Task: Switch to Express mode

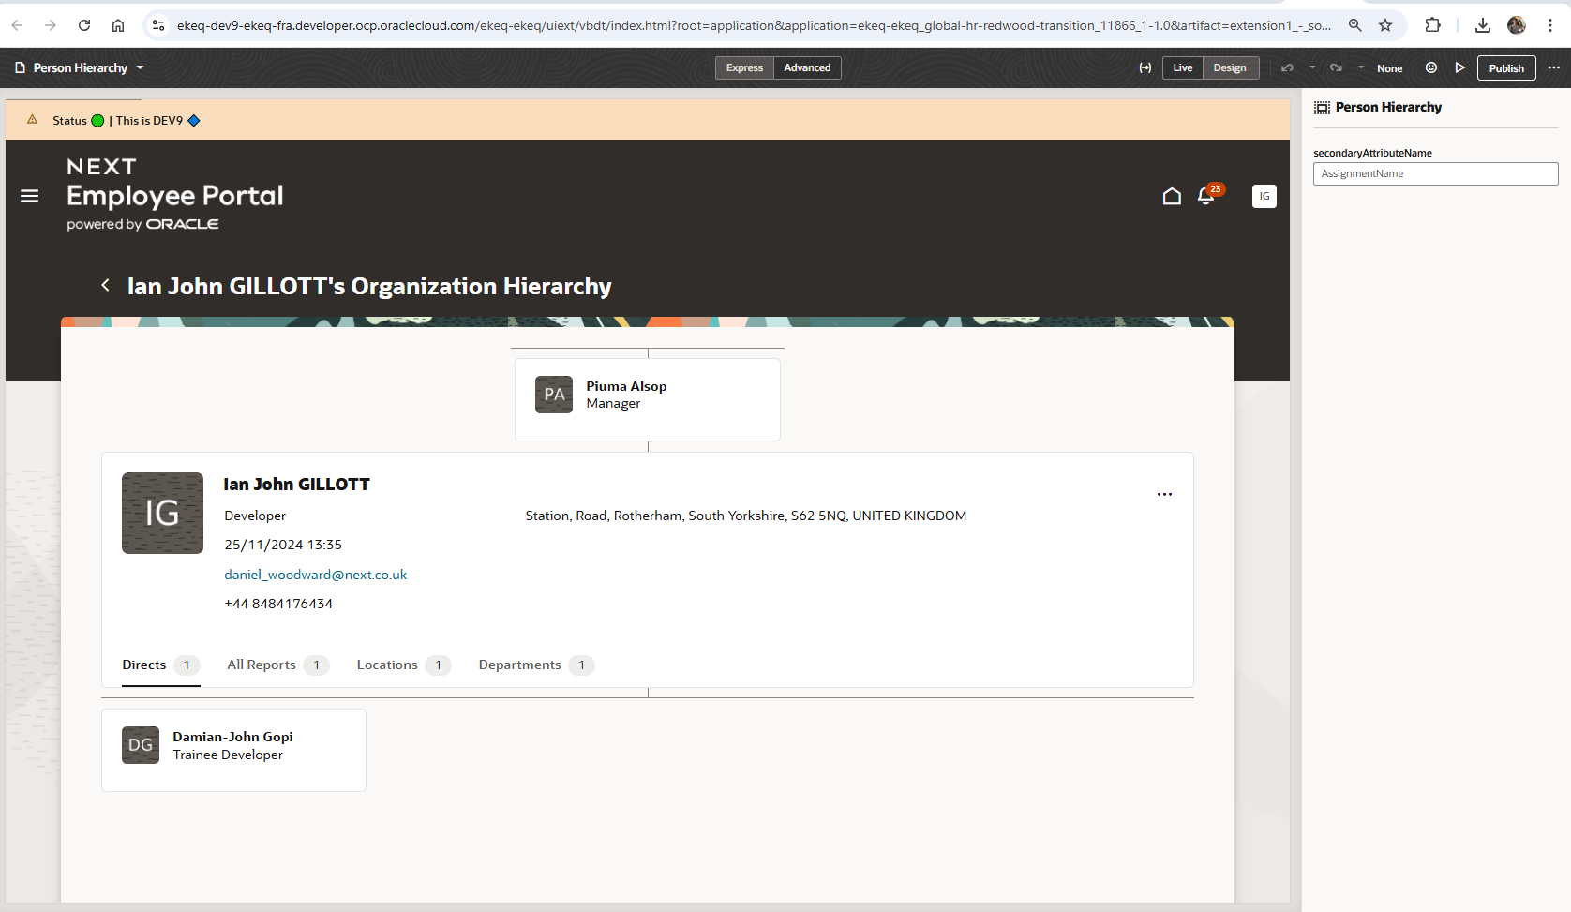Action: click(744, 67)
